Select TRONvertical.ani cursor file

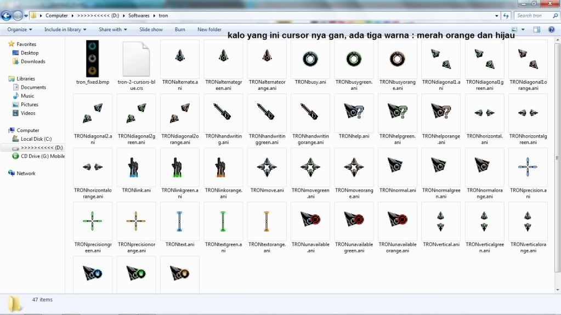(441, 221)
